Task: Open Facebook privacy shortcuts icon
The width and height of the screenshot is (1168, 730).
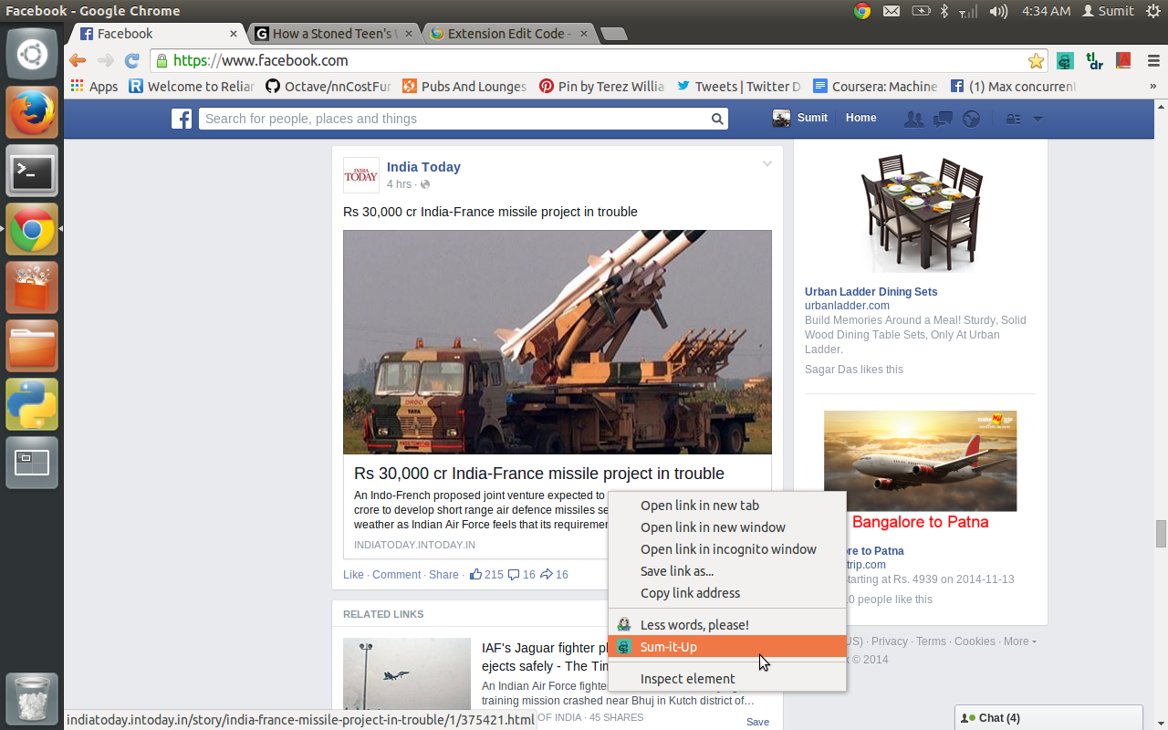Action: [1013, 119]
